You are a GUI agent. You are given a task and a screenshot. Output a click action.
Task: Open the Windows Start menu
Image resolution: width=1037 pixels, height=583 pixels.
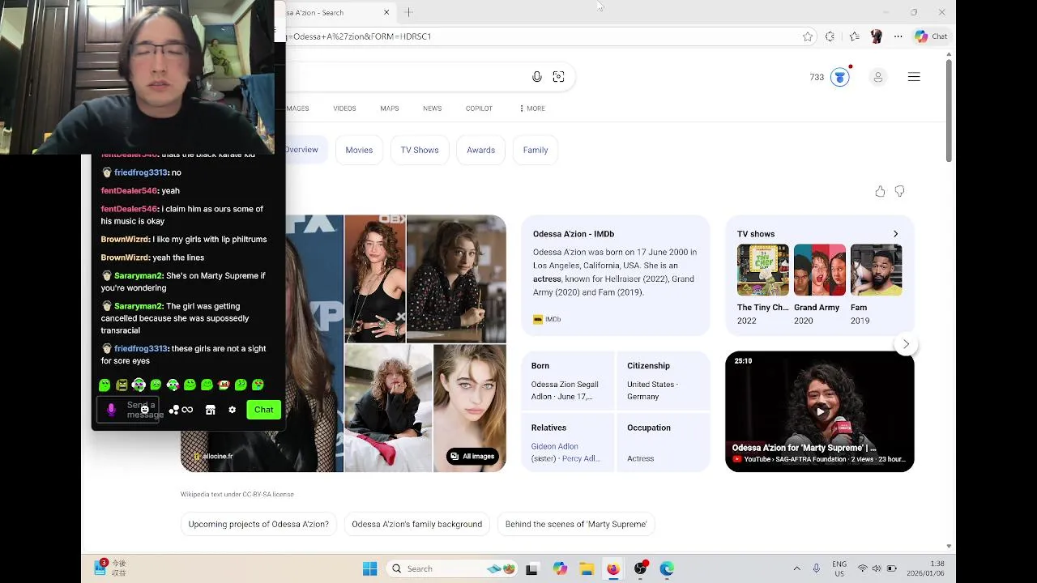tap(369, 568)
